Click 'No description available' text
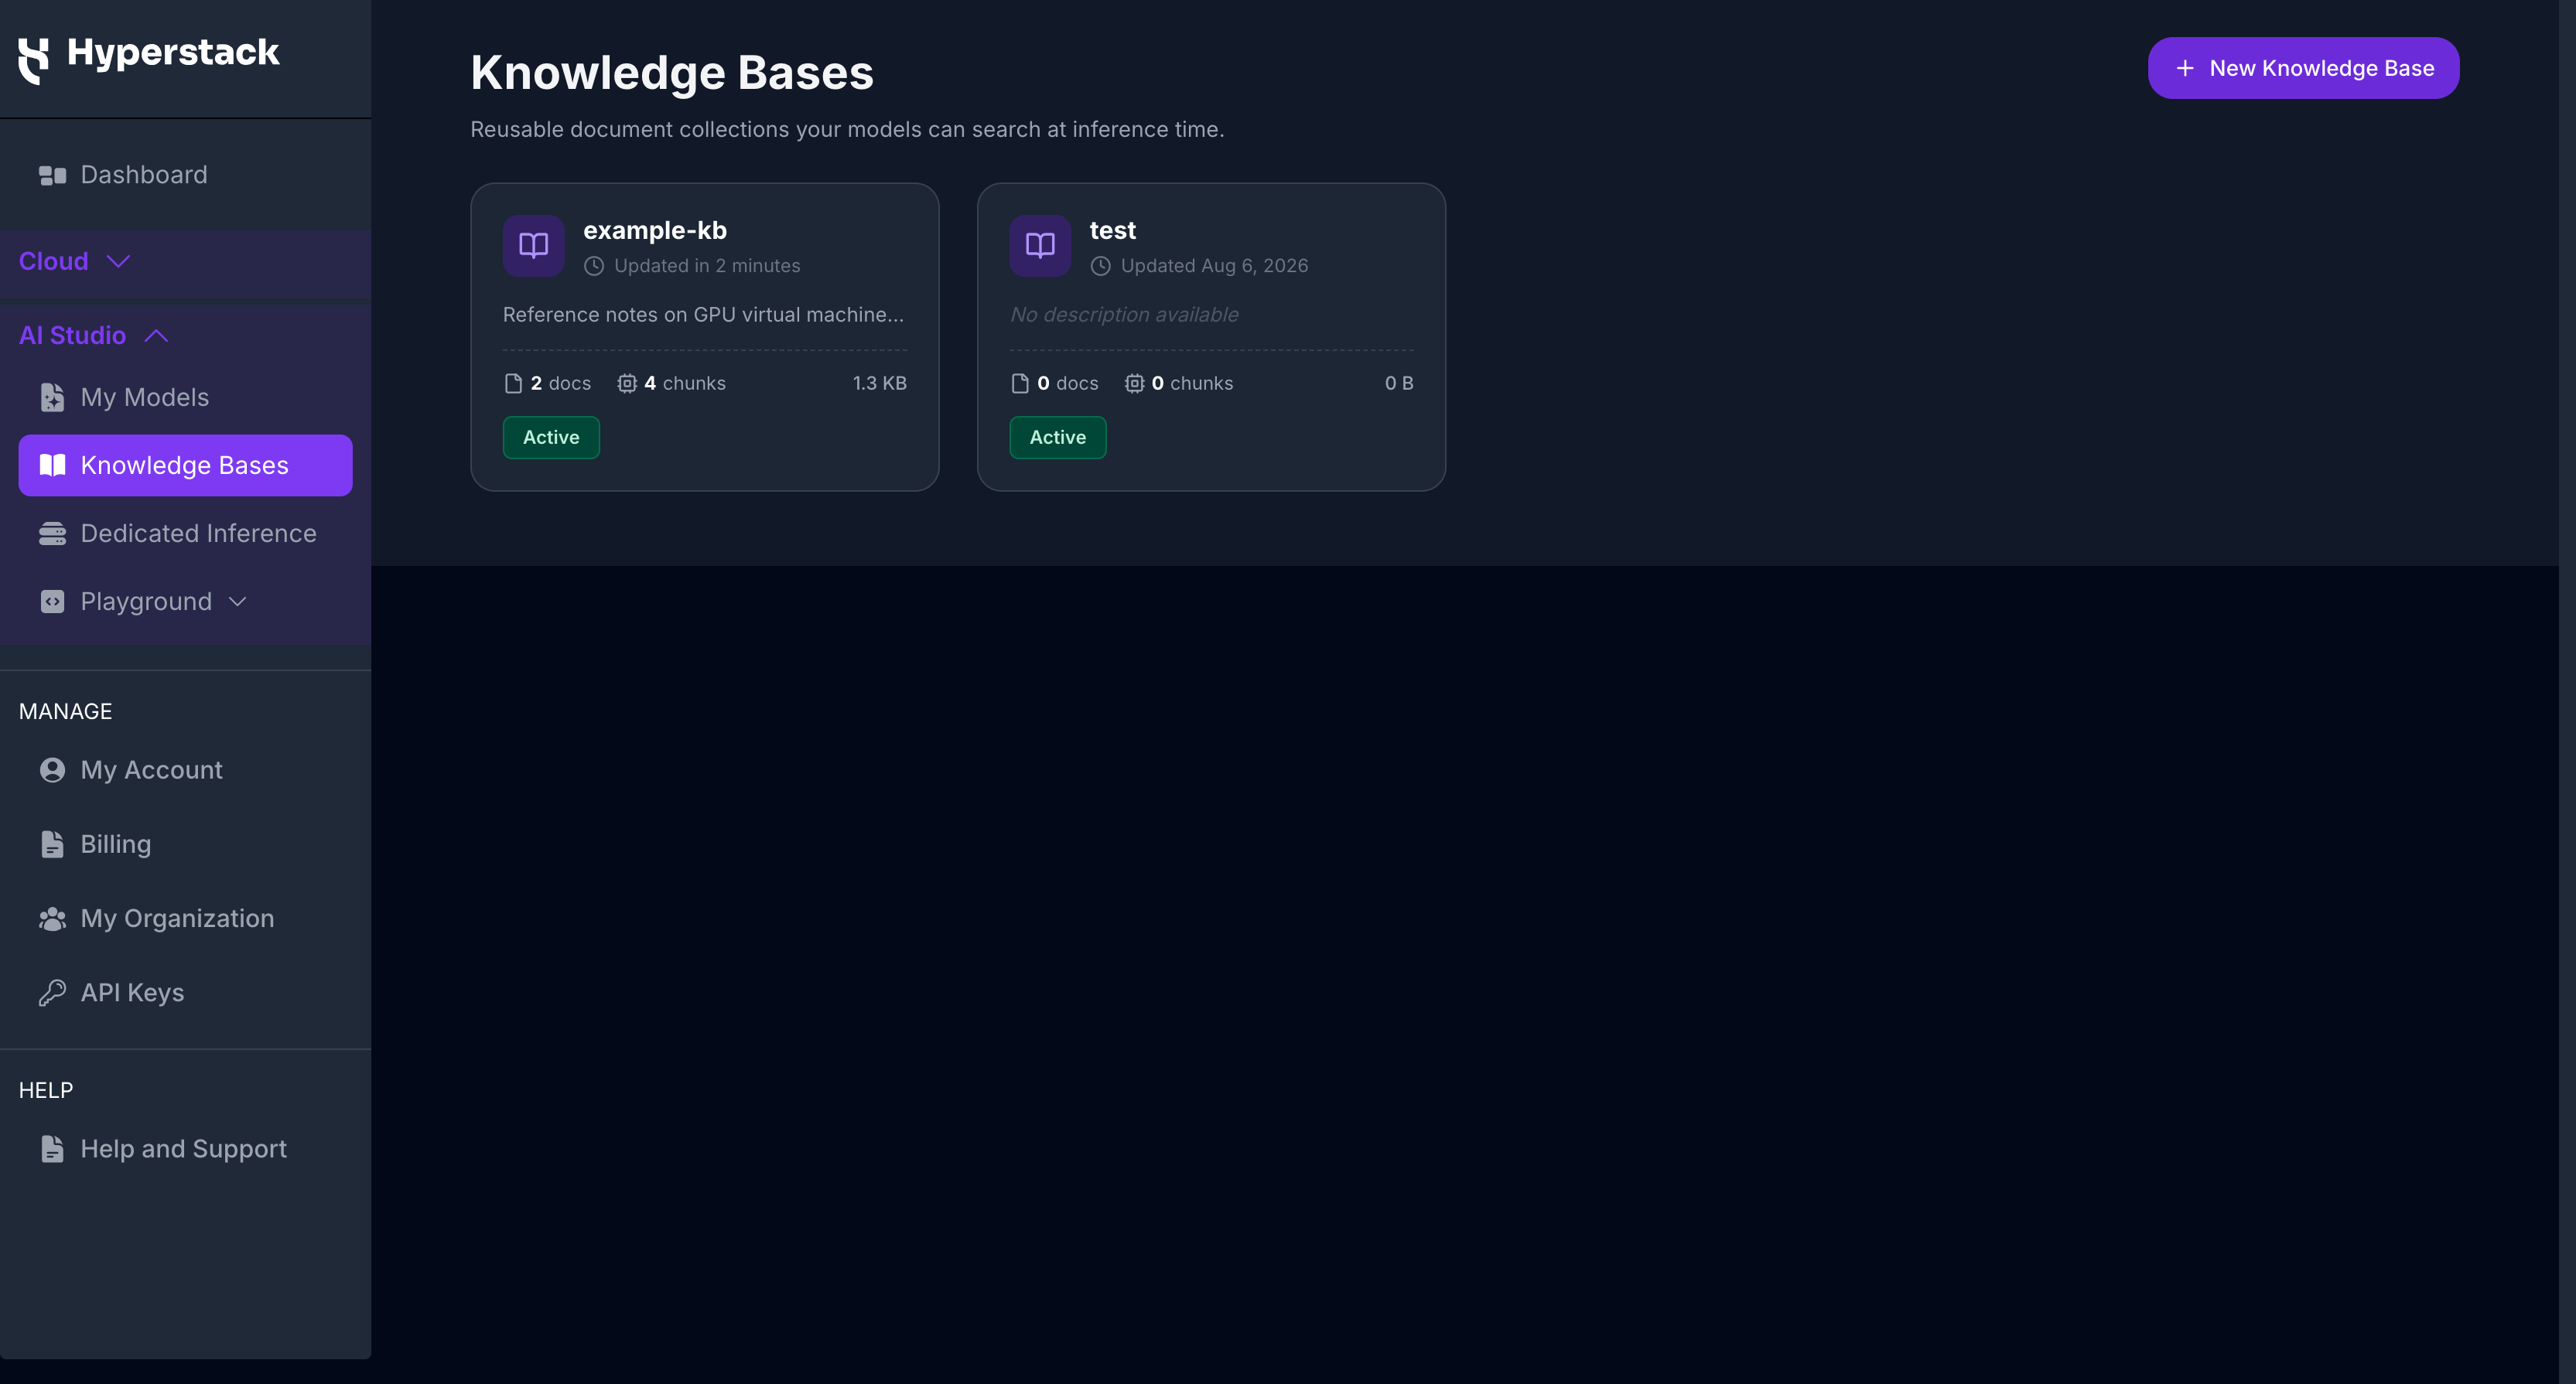Image resolution: width=2576 pixels, height=1384 pixels. tap(1124, 315)
